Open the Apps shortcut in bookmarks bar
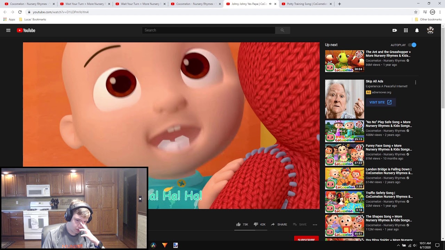The width and height of the screenshot is (445, 250). click(x=9, y=19)
